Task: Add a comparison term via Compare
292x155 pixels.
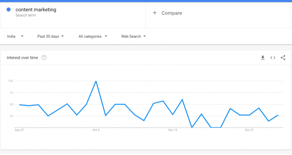Action: coord(172,13)
